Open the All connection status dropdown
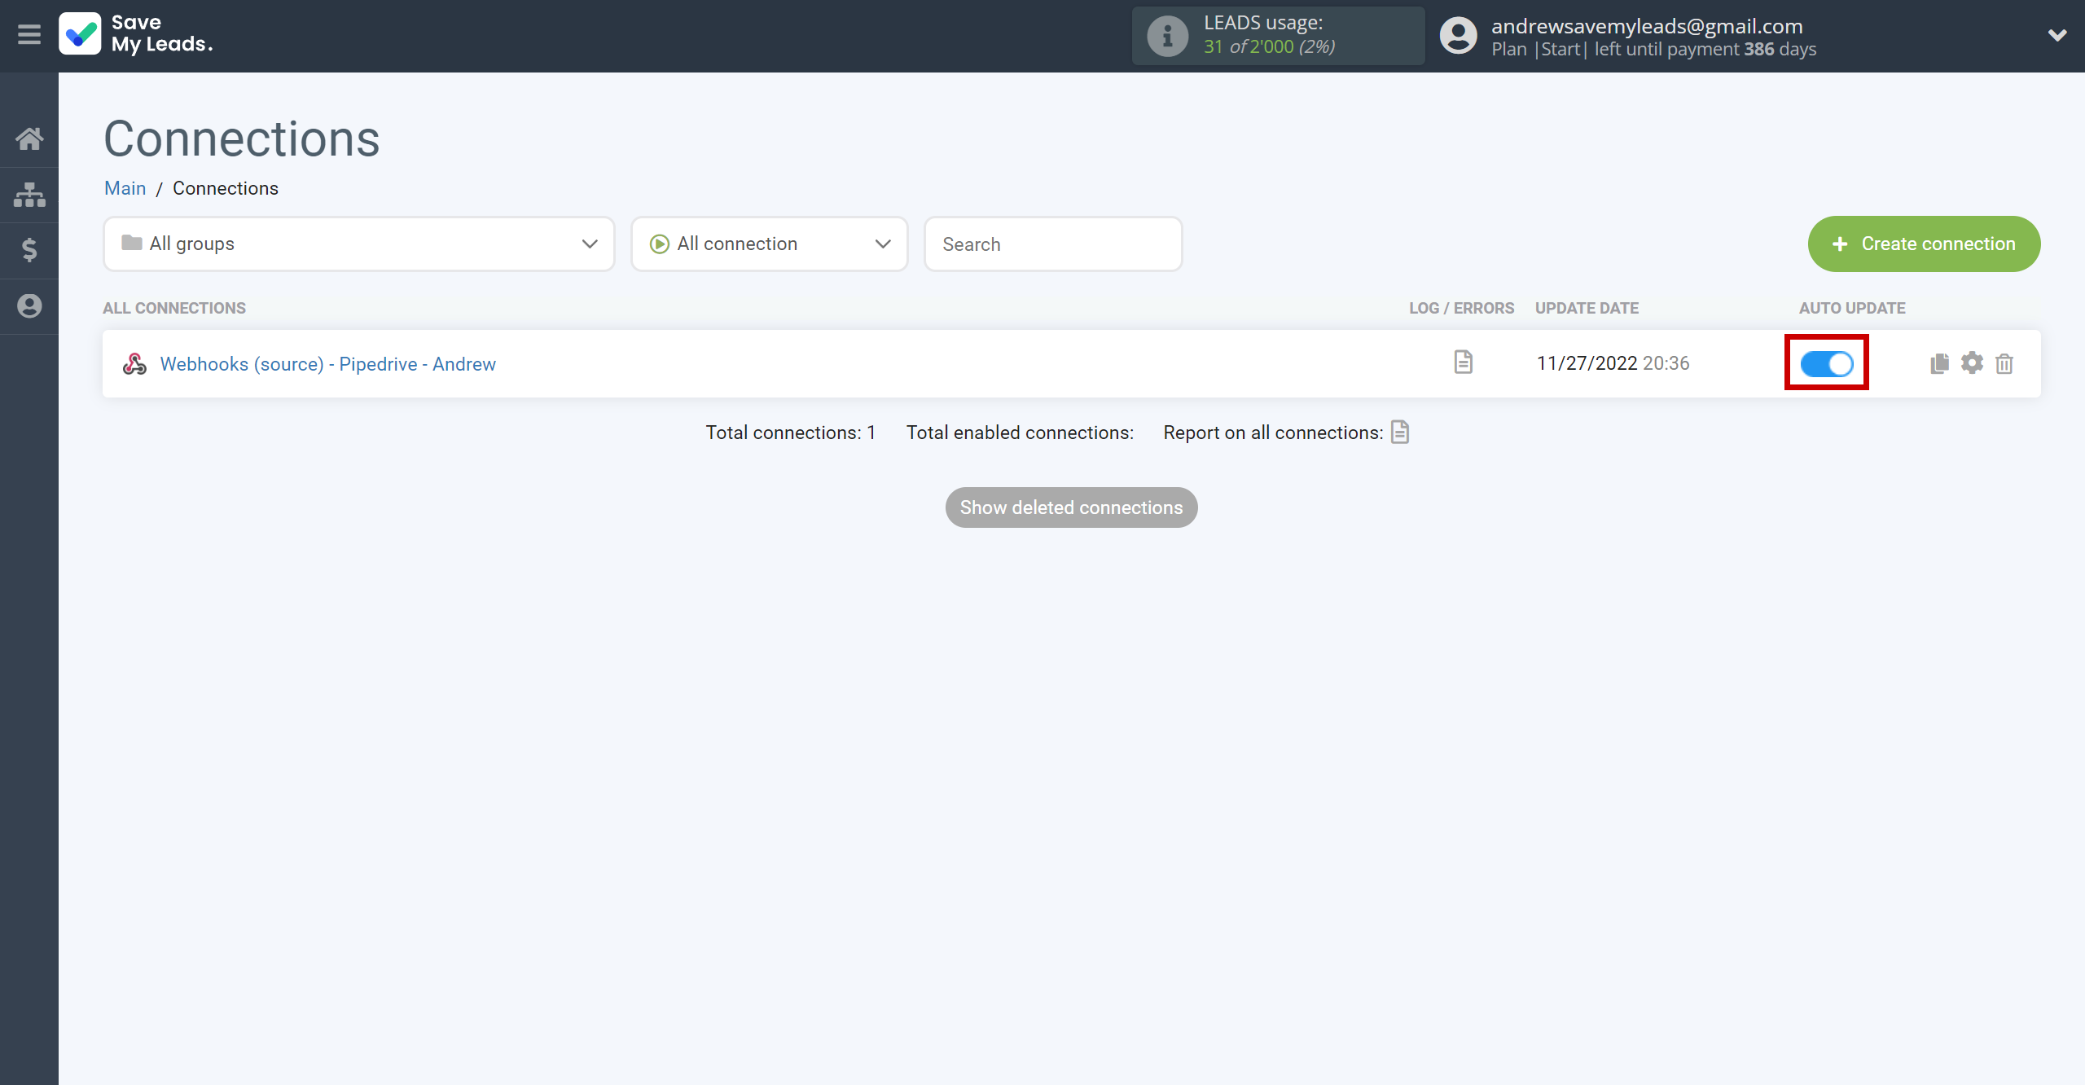 [768, 244]
